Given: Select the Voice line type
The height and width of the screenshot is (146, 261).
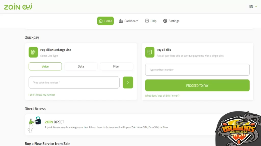Looking at the screenshot, I should pyautogui.click(x=45, y=66).
